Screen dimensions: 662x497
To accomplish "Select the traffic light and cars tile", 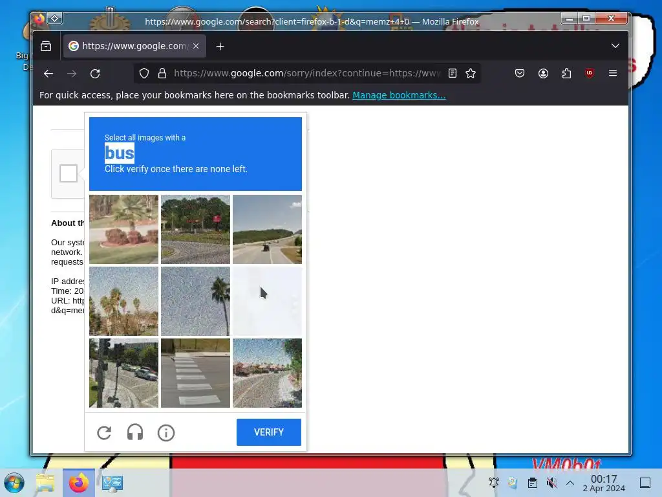I will point(123,373).
